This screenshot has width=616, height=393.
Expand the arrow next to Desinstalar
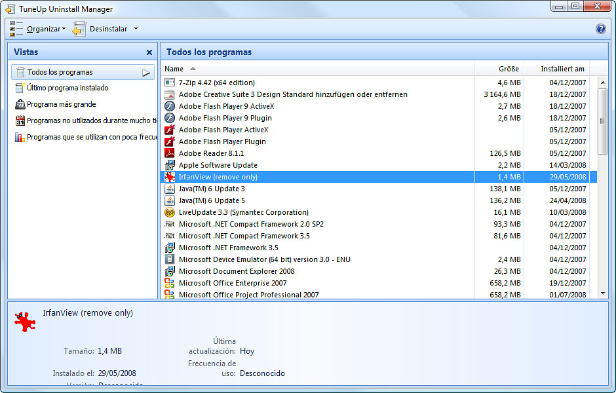pos(136,29)
